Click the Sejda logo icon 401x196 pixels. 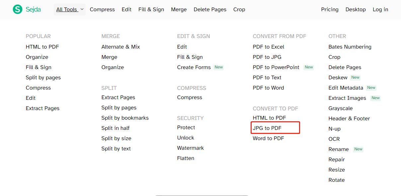point(18,9)
